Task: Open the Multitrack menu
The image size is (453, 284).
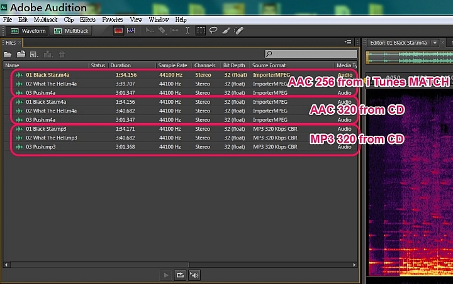Action: pyautogui.click(x=46, y=19)
